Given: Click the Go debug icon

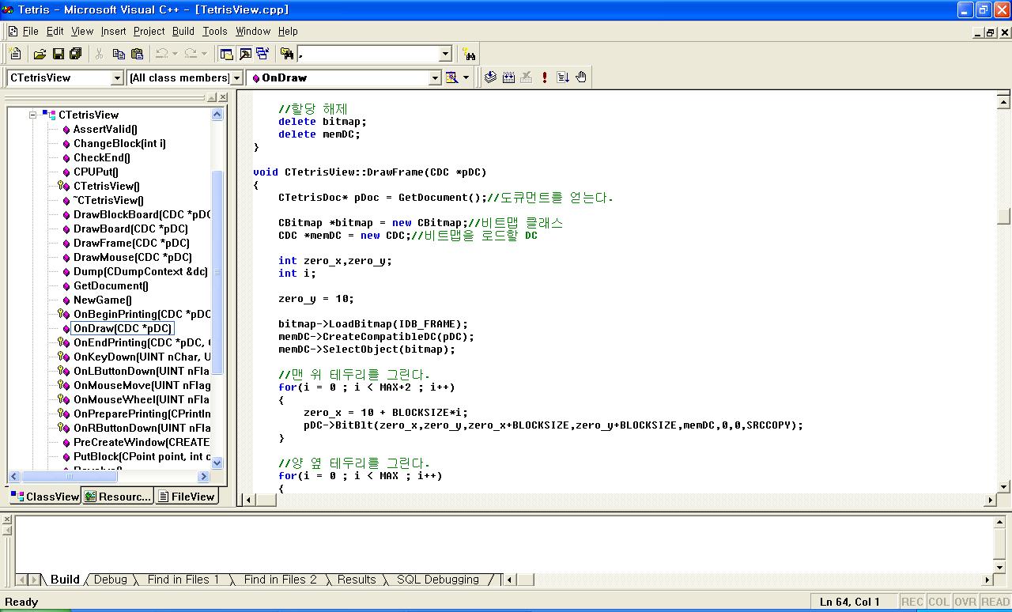Looking at the screenshot, I should [563, 77].
